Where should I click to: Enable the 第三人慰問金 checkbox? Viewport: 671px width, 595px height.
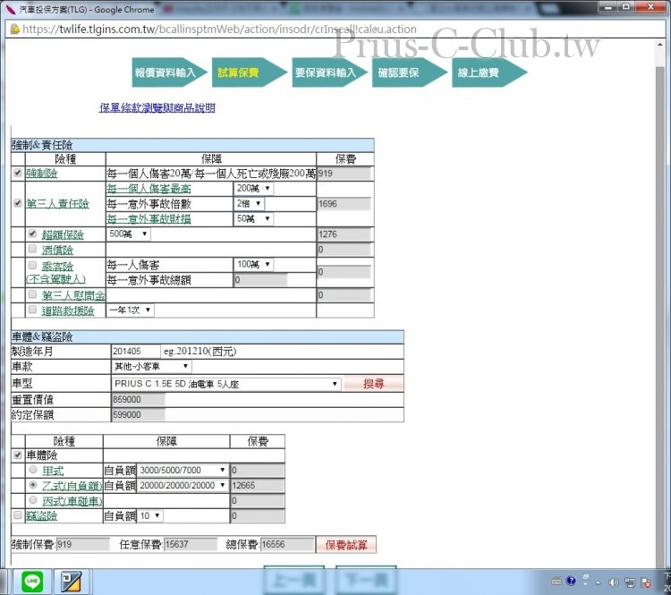click(x=32, y=294)
